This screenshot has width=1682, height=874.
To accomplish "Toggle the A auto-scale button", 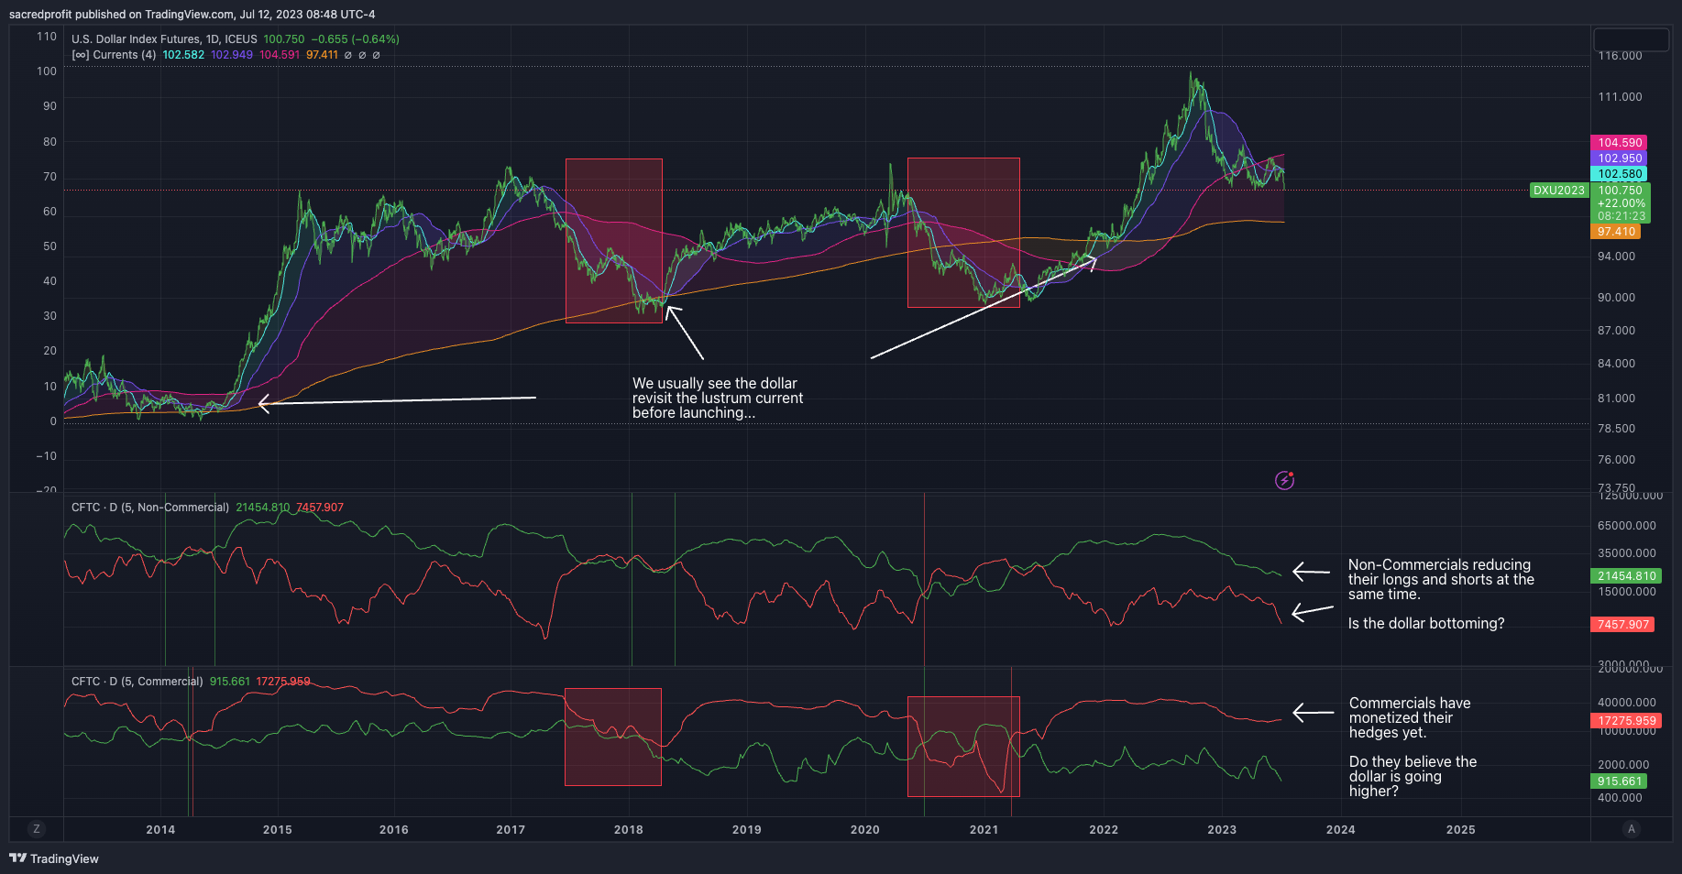I will (1631, 829).
